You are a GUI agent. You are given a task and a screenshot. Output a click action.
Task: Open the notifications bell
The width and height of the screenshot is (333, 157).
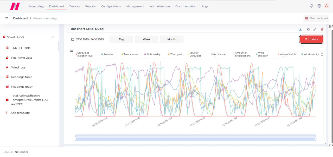click(312, 6)
